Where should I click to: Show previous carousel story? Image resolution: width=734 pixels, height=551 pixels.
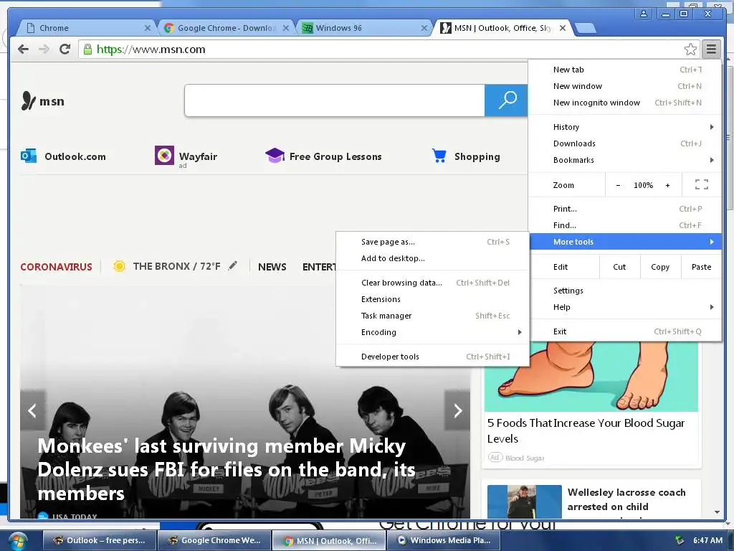click(32, 410)
